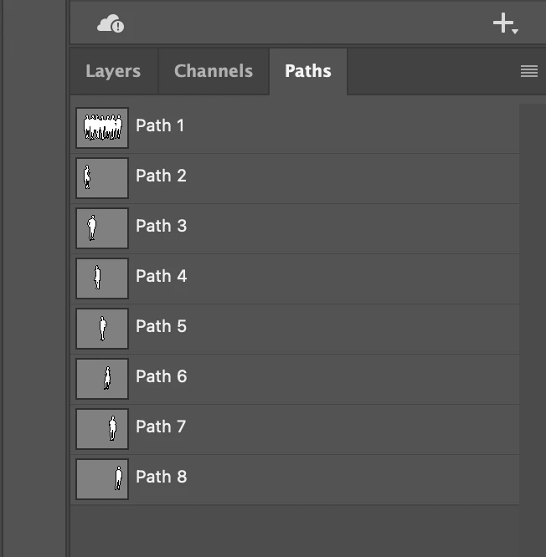Choose Path 7 in the list

(295, 429)
